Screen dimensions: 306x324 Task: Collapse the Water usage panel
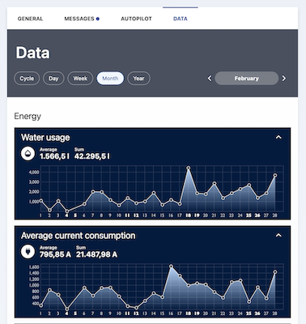tap(278, 137)
